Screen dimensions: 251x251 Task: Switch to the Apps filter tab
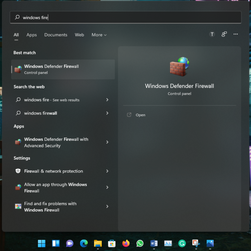tap(32, 35)
